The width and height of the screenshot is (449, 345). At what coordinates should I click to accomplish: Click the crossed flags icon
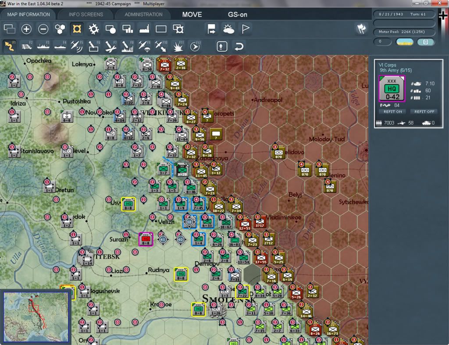pos(361,28)
